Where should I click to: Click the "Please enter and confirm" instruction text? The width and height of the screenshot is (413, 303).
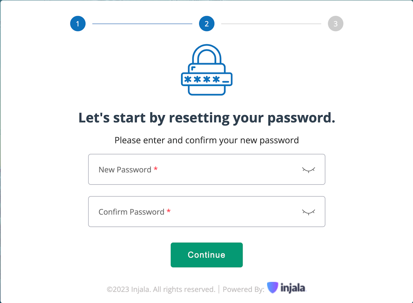(x=207, y=140)
